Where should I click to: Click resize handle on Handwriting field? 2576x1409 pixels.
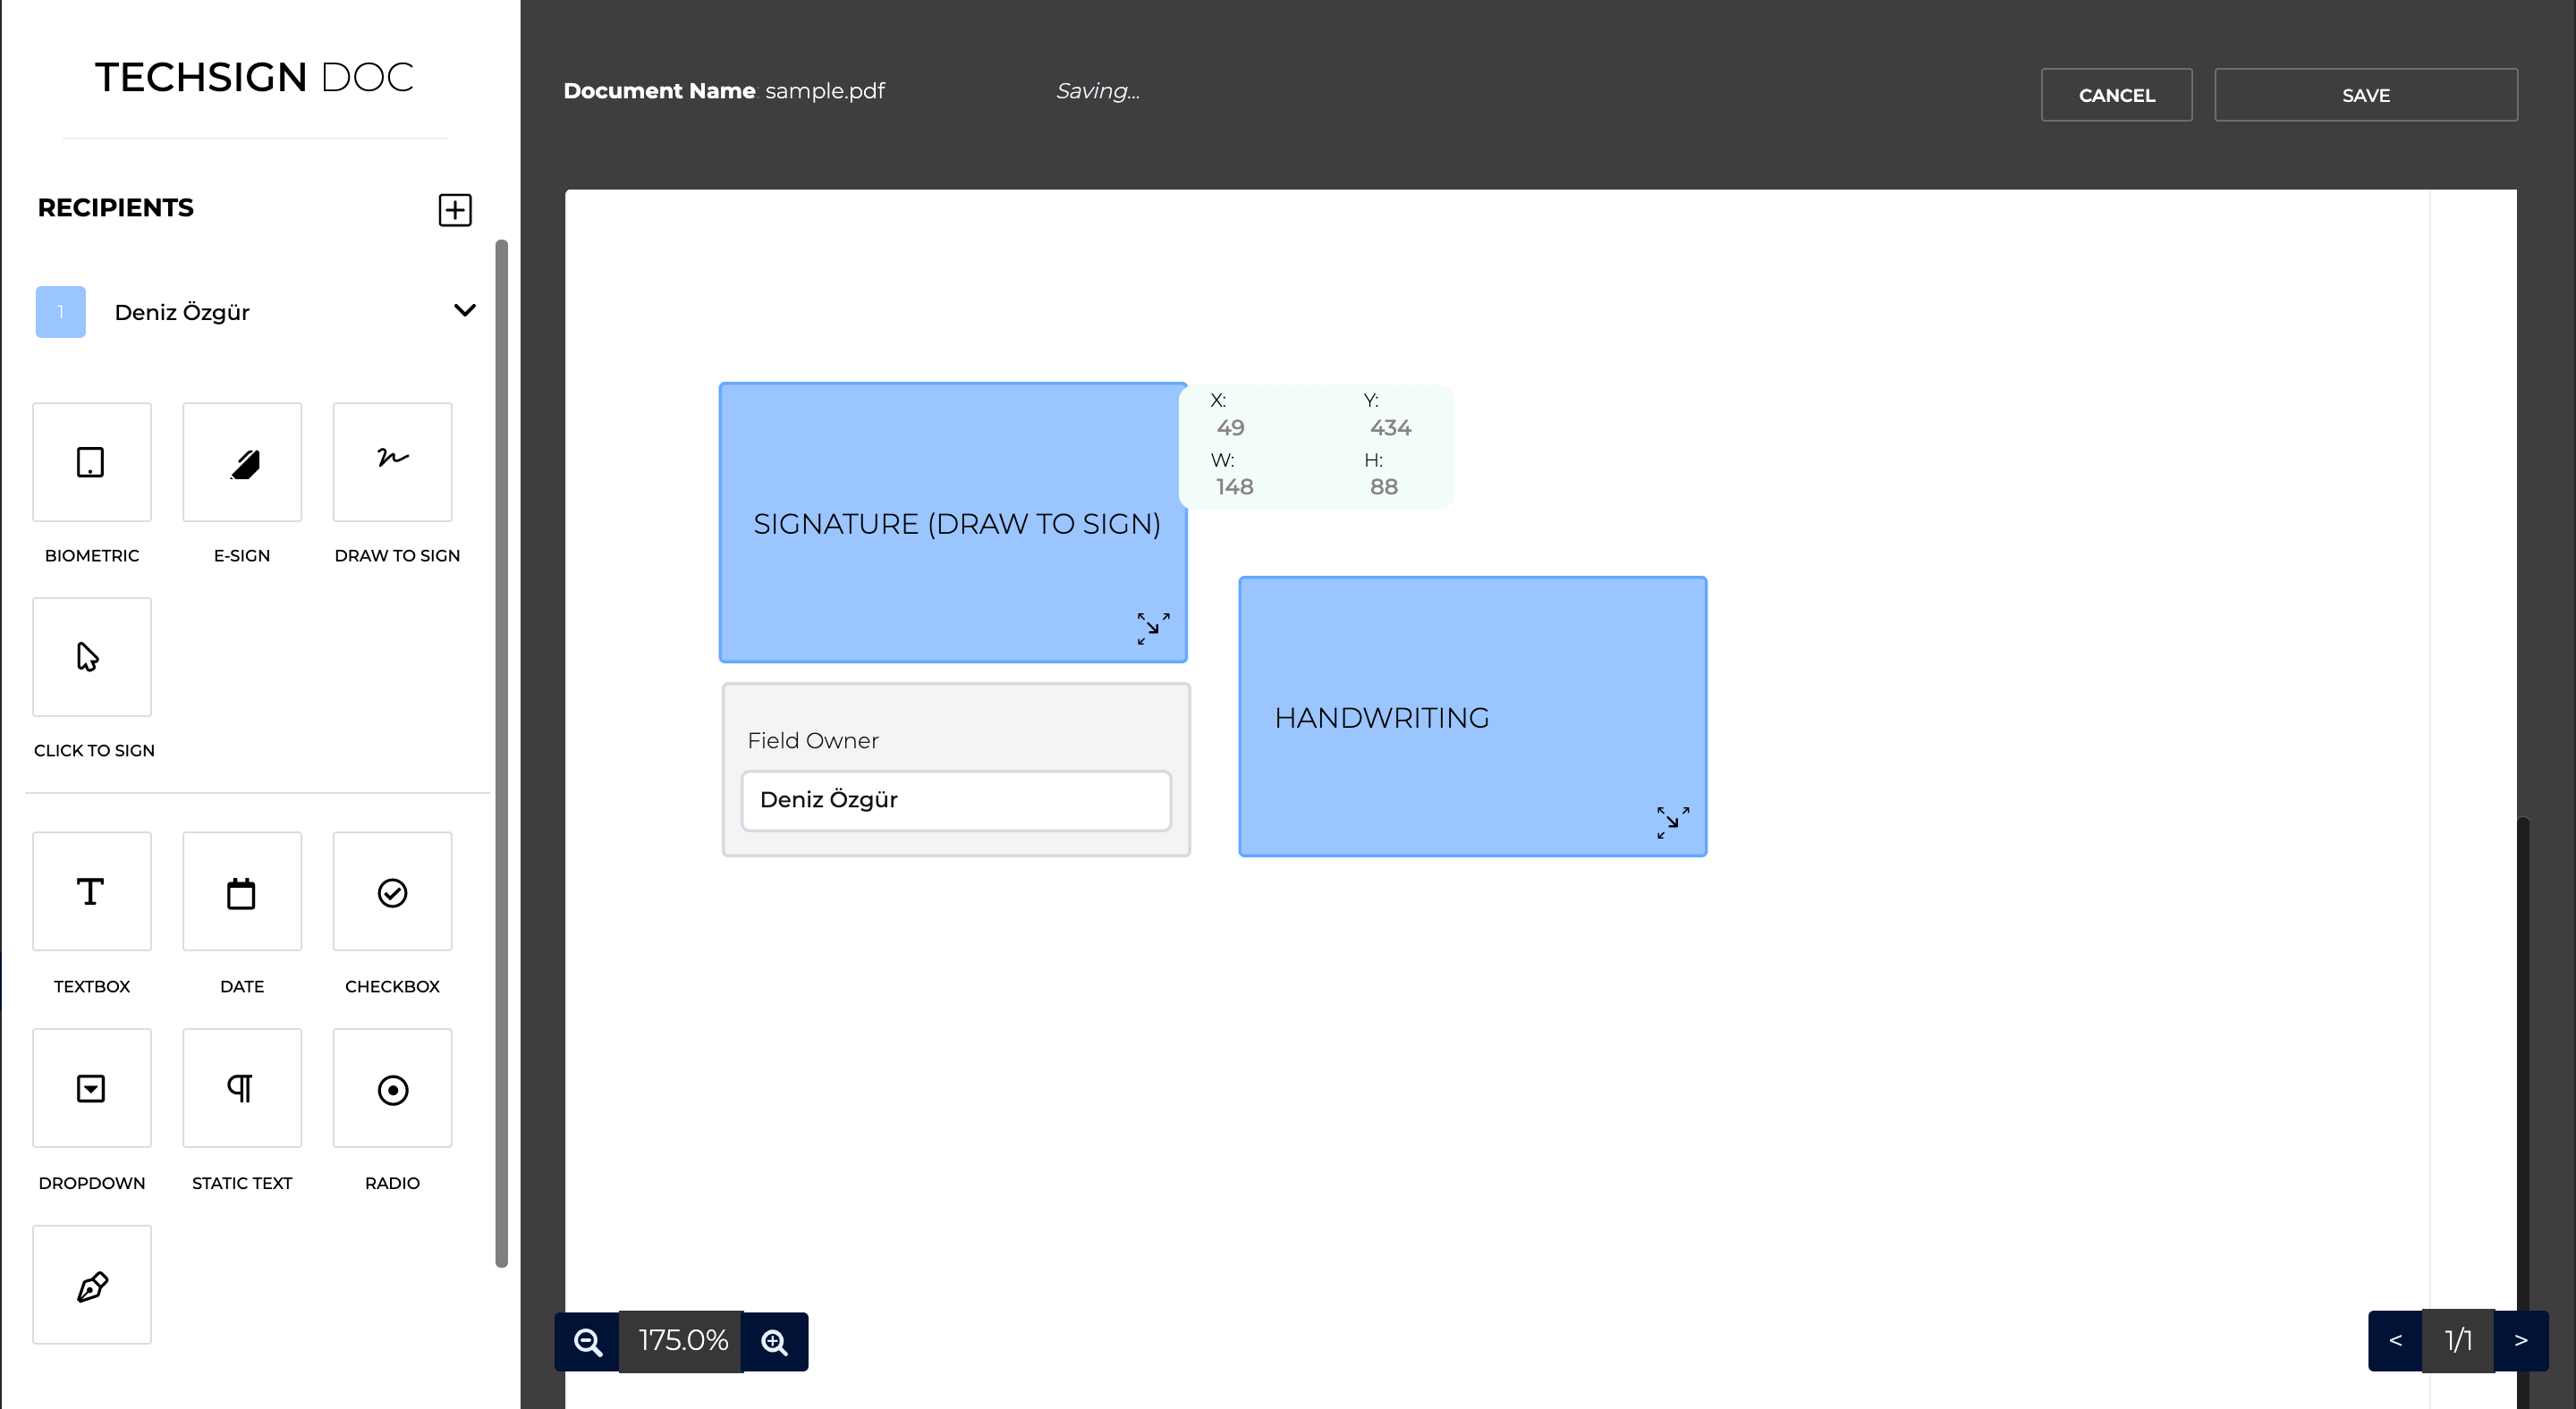[x=1673, y=823]
